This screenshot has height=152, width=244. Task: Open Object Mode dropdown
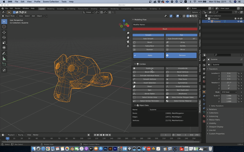pyautogui.click(x=9, y=16)
